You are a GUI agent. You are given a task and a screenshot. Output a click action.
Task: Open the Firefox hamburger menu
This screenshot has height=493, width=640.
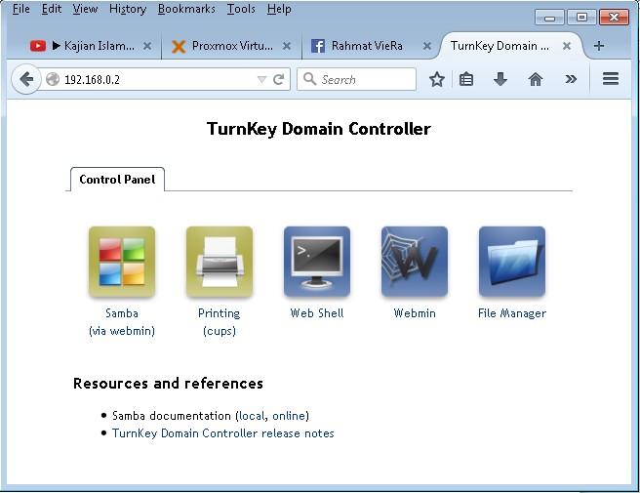pyautogui.click(x=611, y=79)
